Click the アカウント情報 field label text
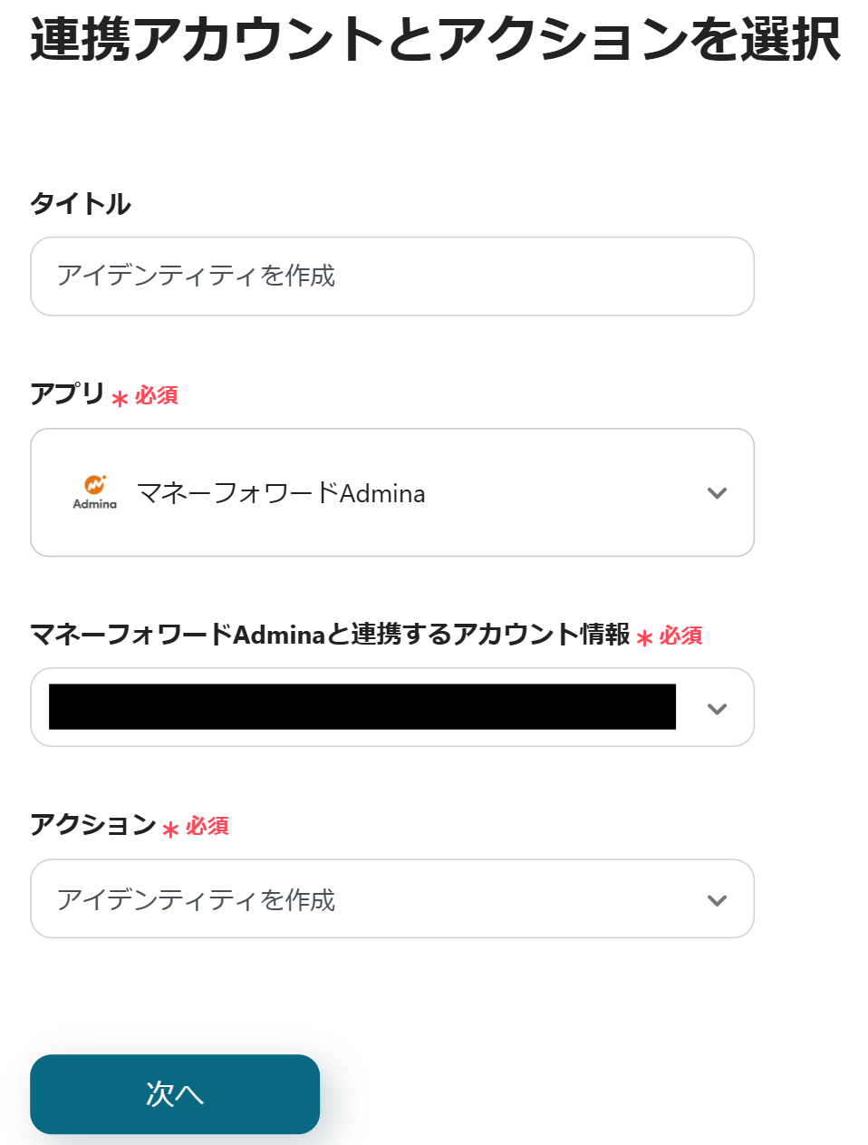Viewport: 868px width, 1145px height. (330, 635)
